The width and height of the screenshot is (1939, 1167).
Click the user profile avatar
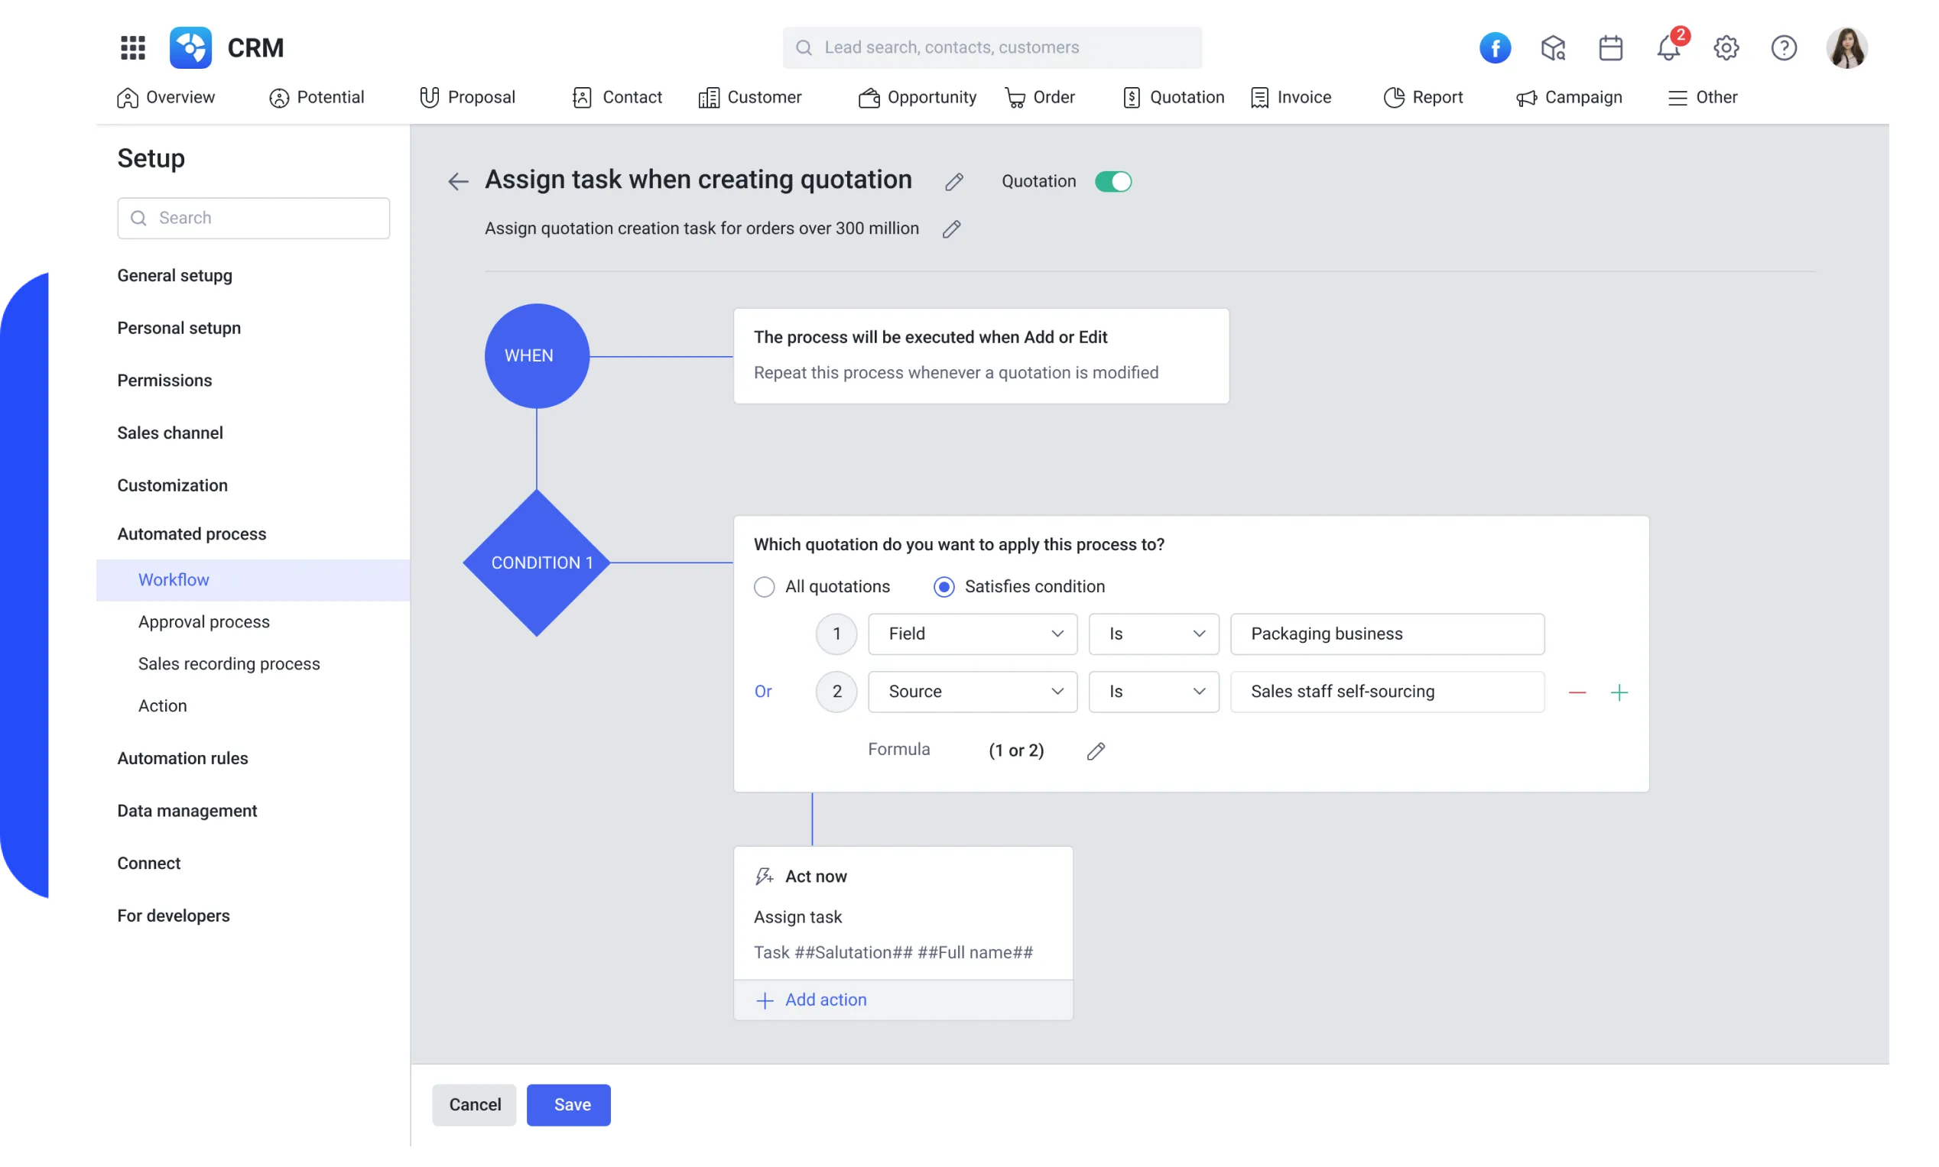(x=1847, y=47)
